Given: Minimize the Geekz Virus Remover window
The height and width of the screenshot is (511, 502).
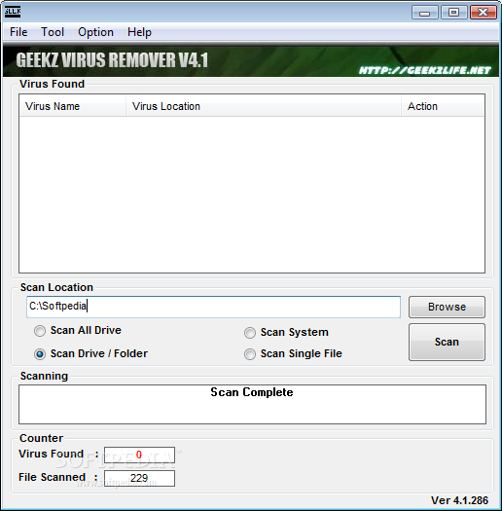Looking at the screenshot, I should pyautogui.click(x=425, y=13).
